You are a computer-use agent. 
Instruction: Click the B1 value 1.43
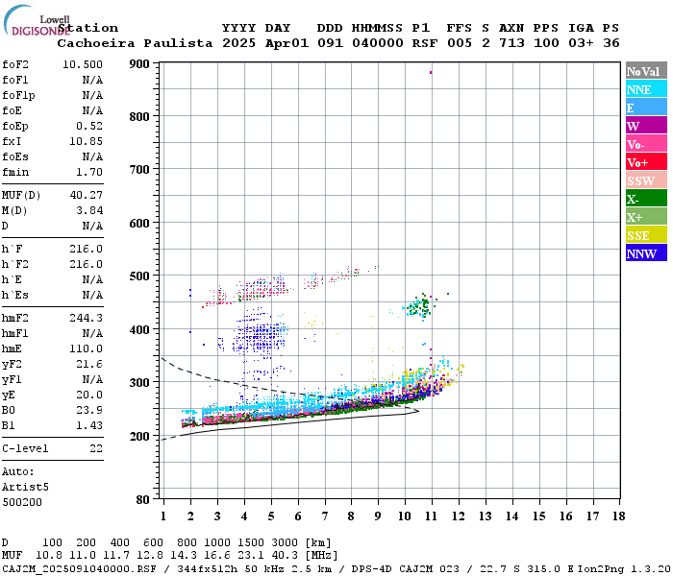pyautogui.click(x=89, y=425)
